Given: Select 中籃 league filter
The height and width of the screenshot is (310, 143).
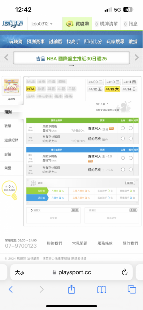Looking at the screenshot, I should click(61, 89).
